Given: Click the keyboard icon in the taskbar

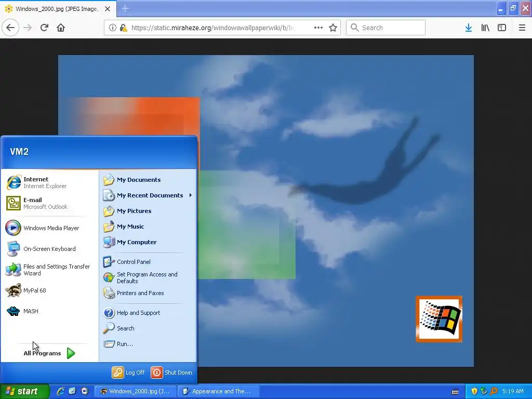Looking at the screenshot, I should [x=455, y=392].
